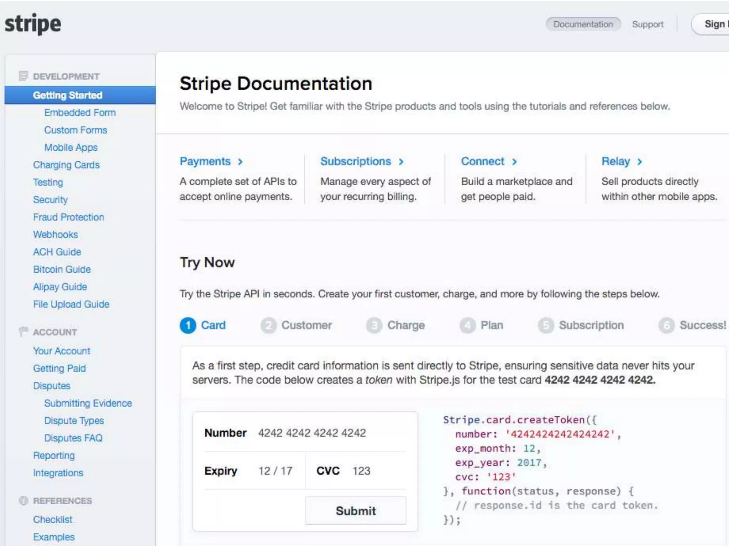Select step 1 Card circle icon
Screen dimensions: 729x546
[188, 325]
